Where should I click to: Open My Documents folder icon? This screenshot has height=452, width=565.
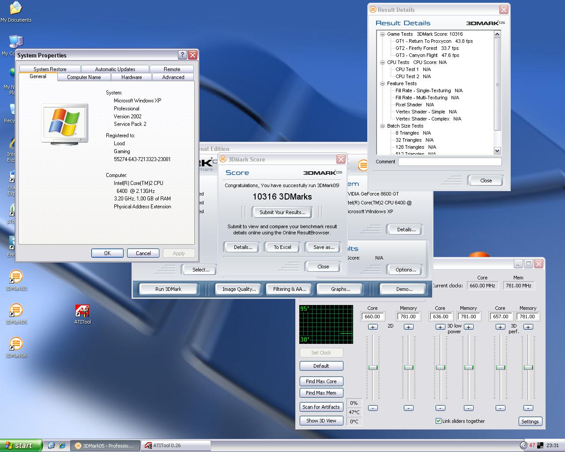point(16,11)
